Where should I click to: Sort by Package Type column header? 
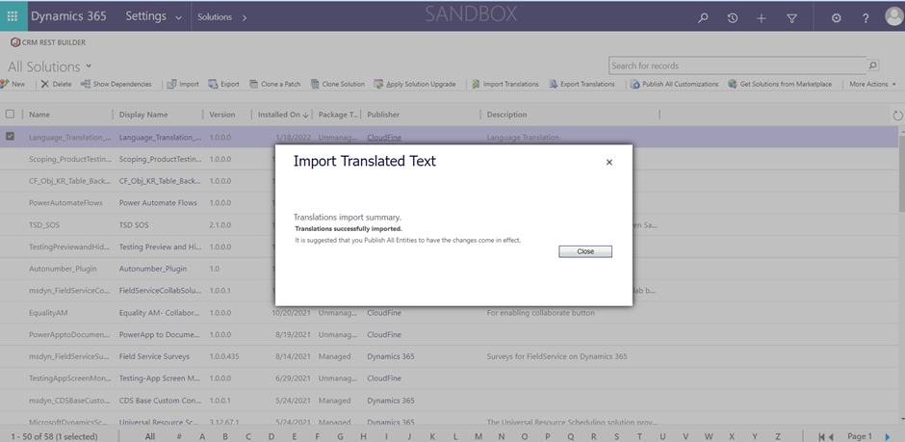click(x=339, y=115)
